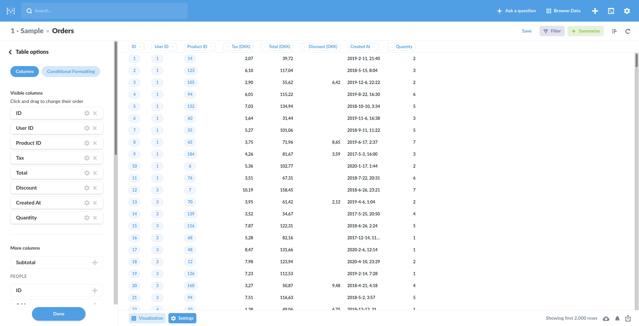The image size is (639, 326).
Task: Open alerts with the bell icon
Action: click(617, 318)
